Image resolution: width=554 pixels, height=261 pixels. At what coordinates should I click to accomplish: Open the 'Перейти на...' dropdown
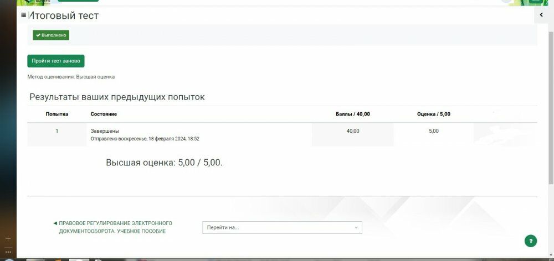pos(283,227)
